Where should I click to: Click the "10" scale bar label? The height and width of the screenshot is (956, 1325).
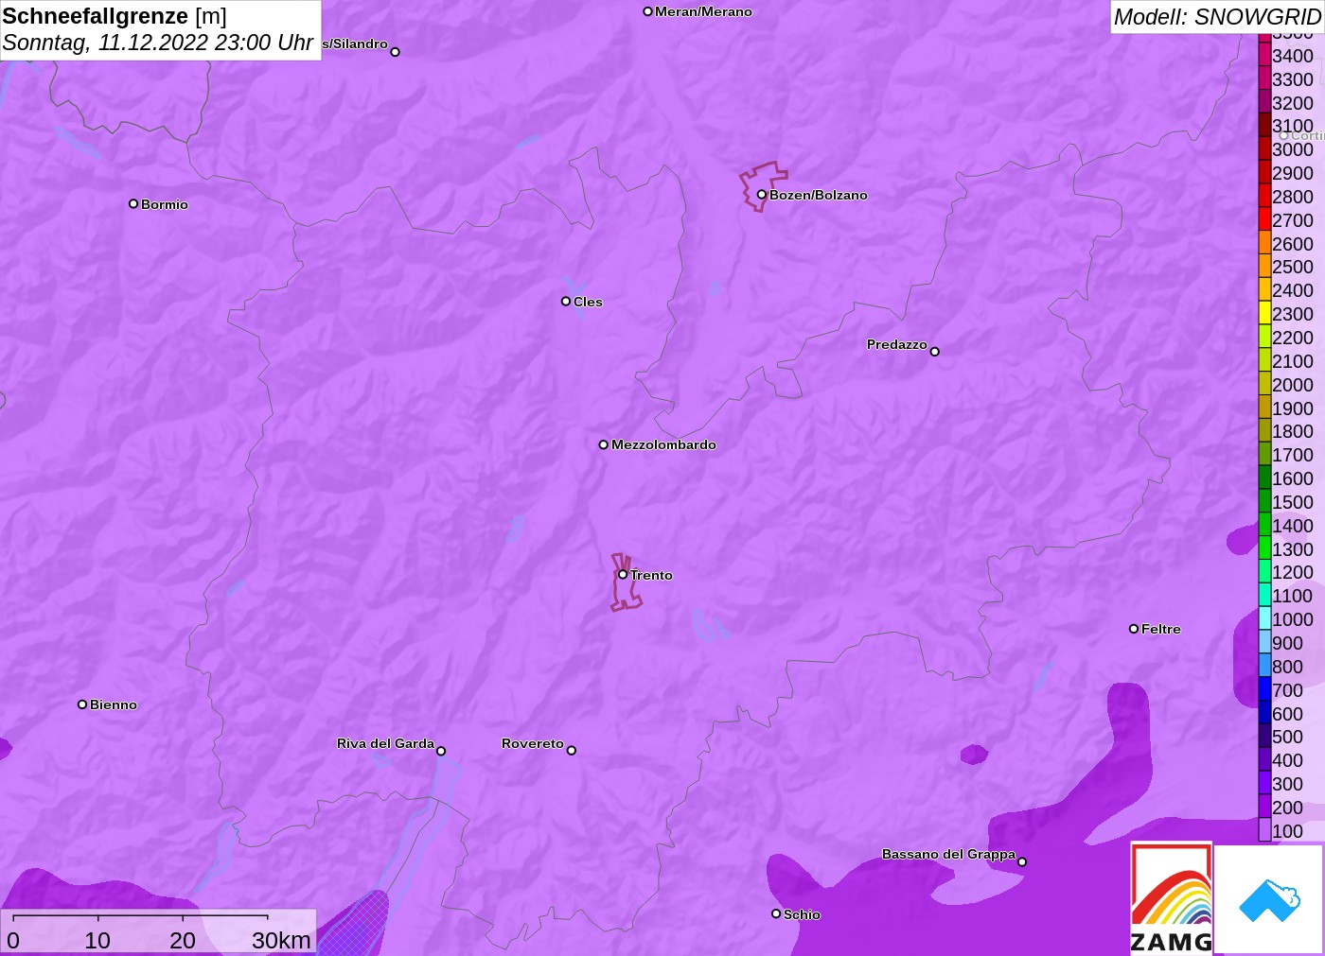tap(97, 940)
